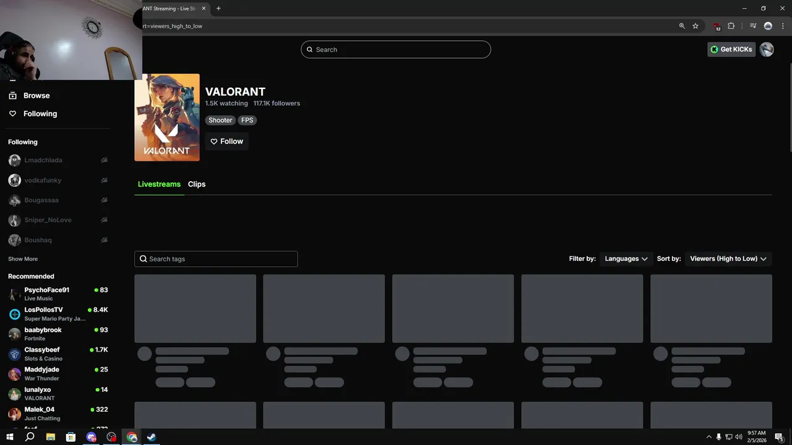This screenshot has width=792, height=445.
Task: Click the '1.7K' viewer count for Classybeef
Action: pos(101,350)
